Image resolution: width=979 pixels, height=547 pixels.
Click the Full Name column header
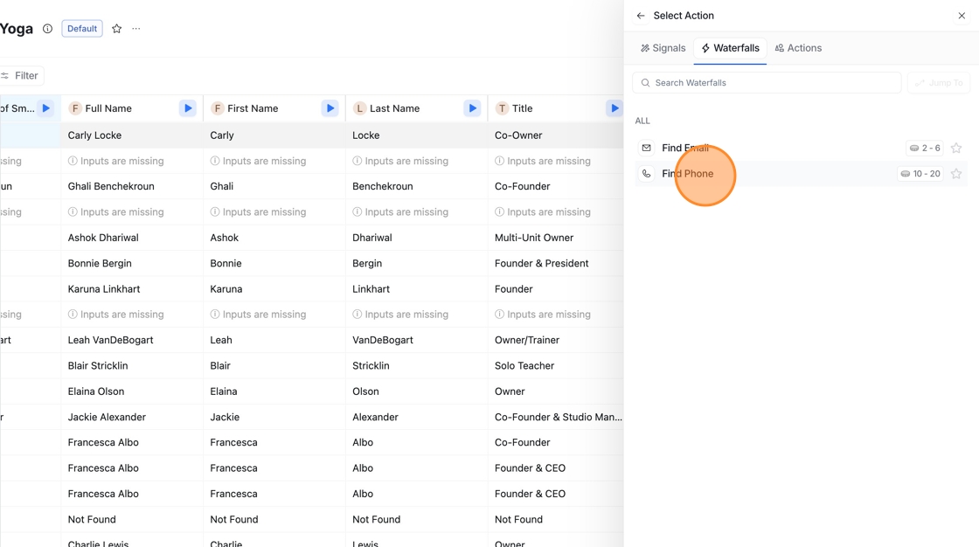point(132,108)
